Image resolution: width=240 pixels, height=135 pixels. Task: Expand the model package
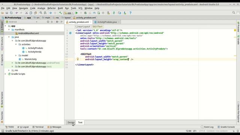coord(16,55)
